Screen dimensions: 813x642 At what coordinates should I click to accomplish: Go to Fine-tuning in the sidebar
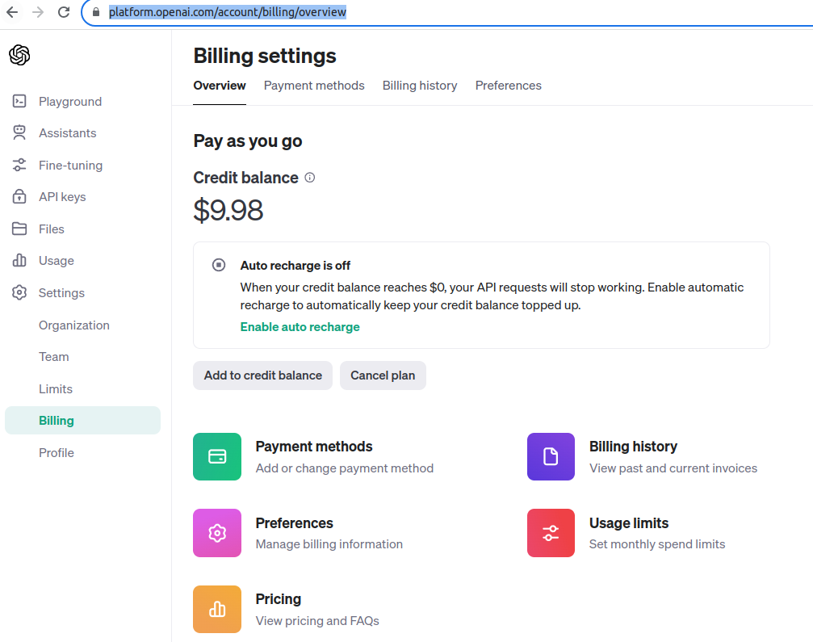[x=70, y=166]
